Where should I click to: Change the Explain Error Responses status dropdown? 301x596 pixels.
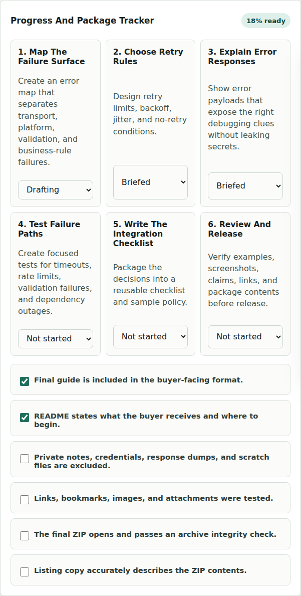pos(245,186)
